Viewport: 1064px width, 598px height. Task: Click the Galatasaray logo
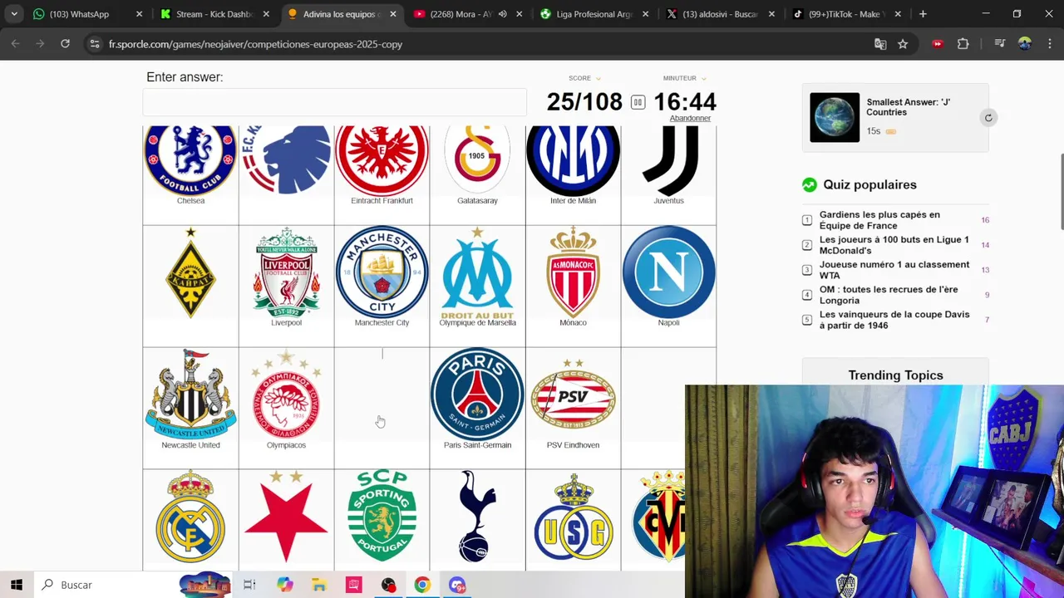click(477, 160)
